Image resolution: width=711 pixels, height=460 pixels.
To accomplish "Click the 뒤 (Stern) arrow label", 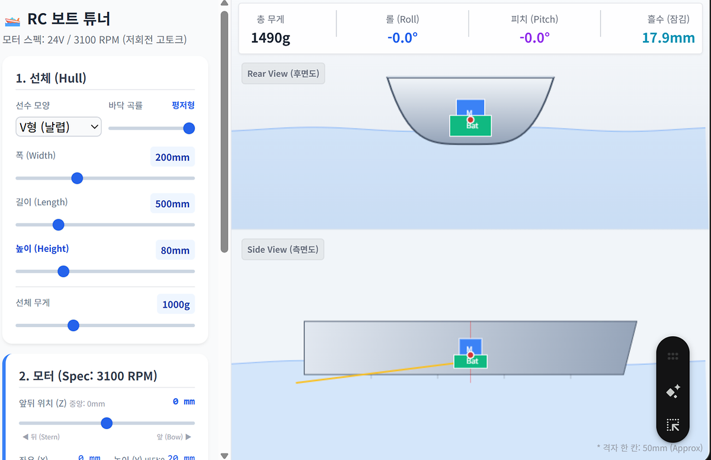I will click(41, 437).
